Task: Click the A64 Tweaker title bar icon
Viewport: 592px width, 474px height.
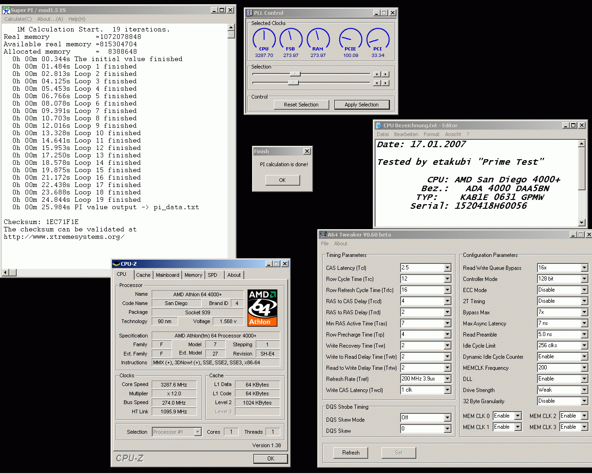Action: [323, 234]
